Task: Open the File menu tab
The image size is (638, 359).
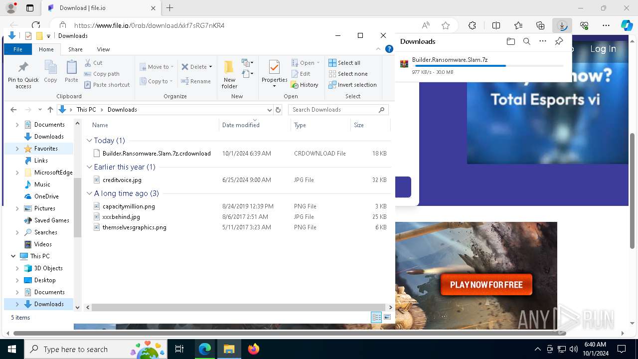Action: [x=18, y=49]
